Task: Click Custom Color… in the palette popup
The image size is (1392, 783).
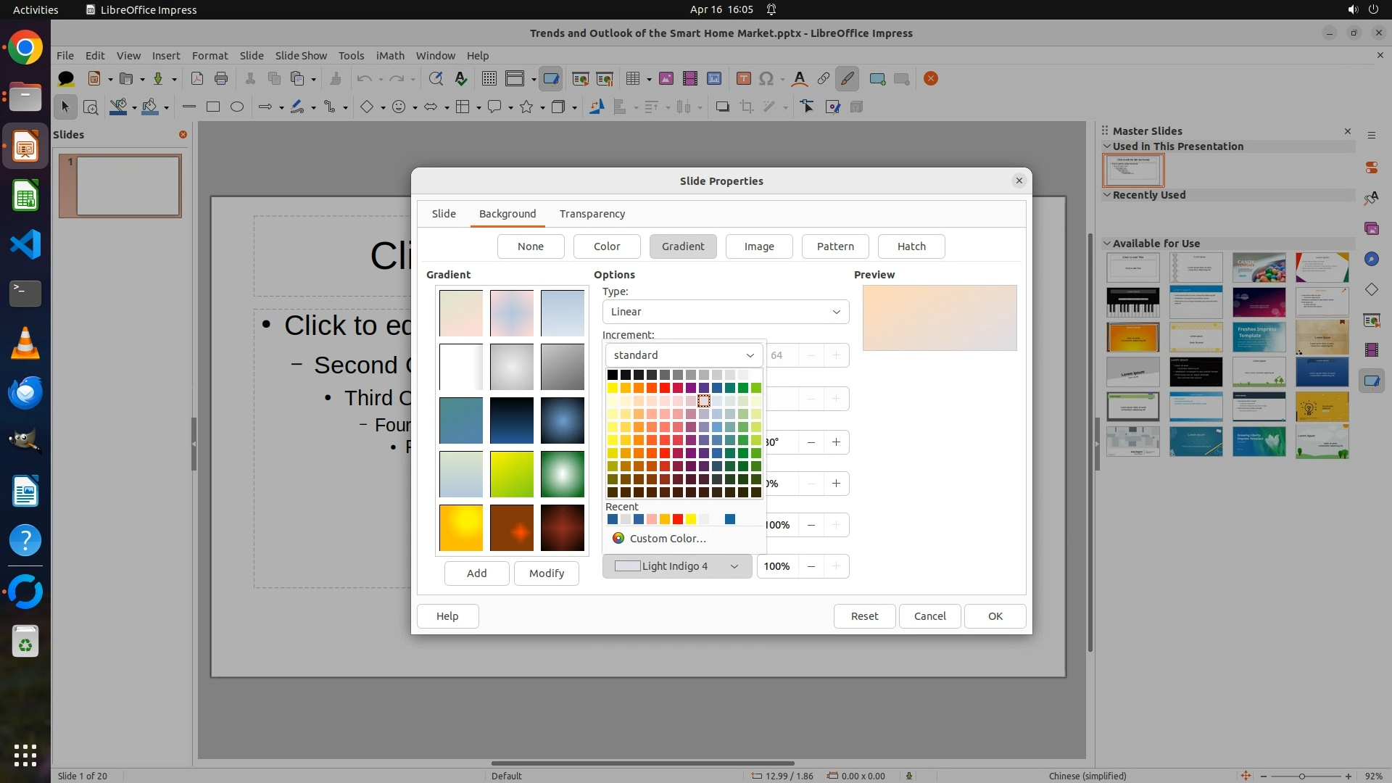Action: click(667, 539)
